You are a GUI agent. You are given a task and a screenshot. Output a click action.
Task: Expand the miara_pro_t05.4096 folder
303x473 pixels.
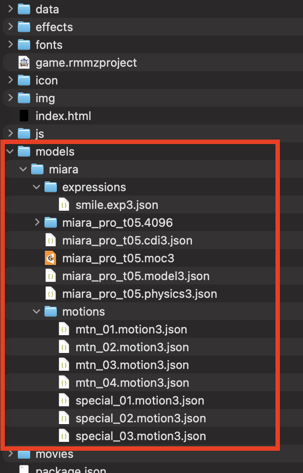[37, 223]
